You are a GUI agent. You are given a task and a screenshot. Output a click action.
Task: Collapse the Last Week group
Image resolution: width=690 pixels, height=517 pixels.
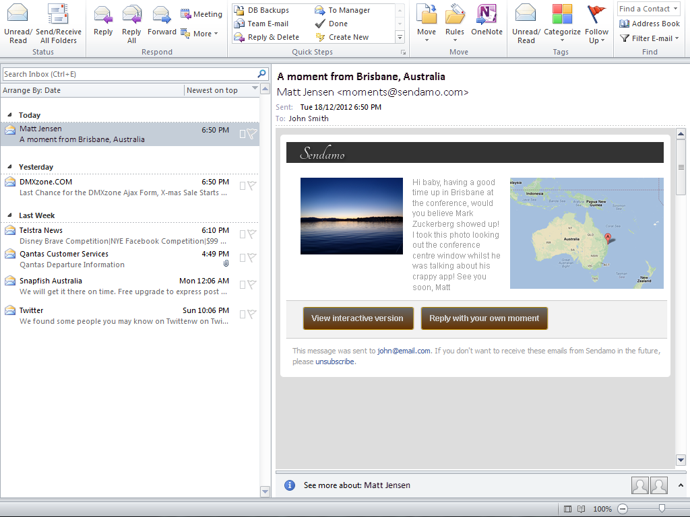coord(10,215)
